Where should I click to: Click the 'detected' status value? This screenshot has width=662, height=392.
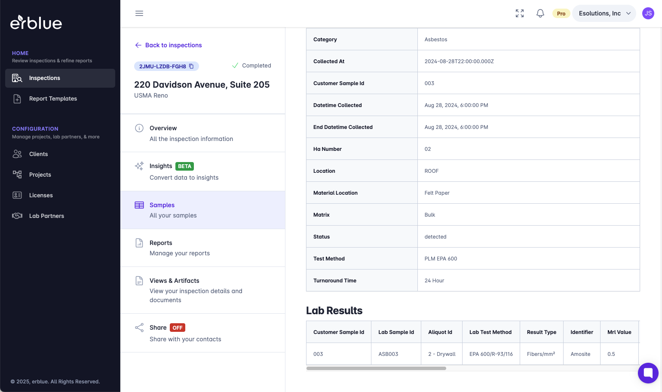pyautogui.click(x=435, y=237)
